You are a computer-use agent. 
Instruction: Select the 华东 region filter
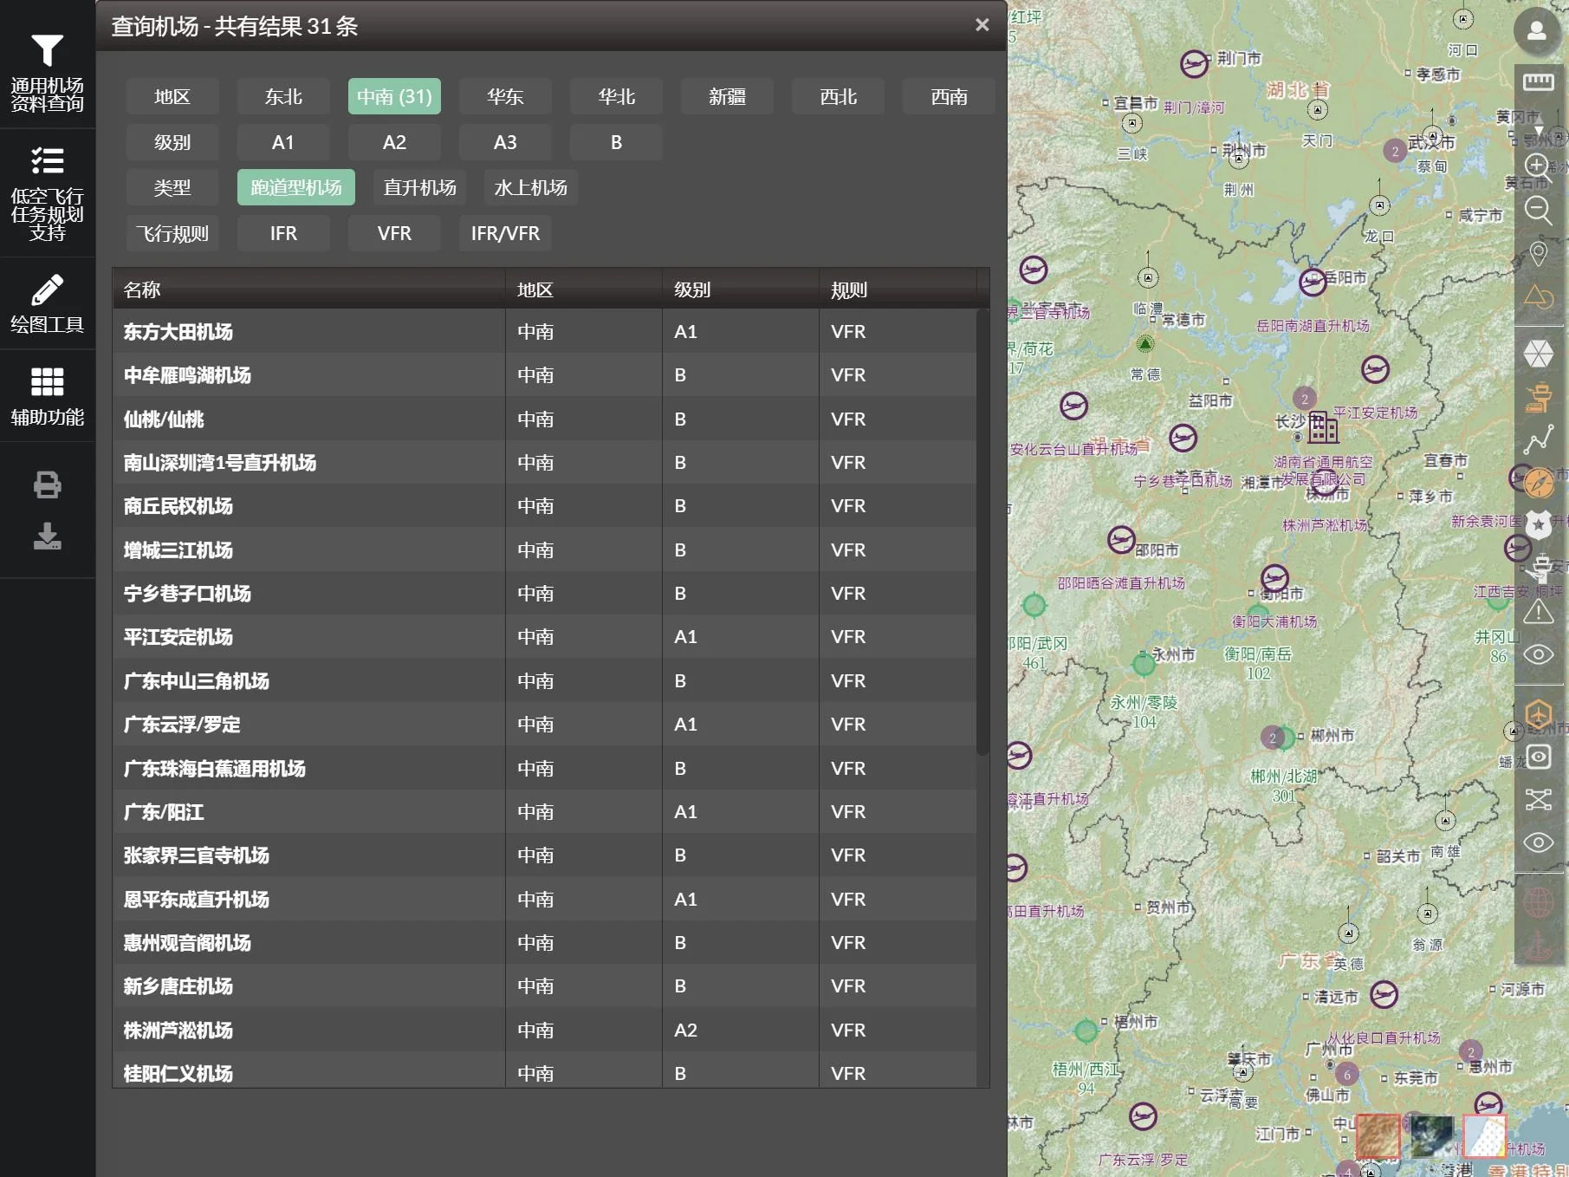505,96
